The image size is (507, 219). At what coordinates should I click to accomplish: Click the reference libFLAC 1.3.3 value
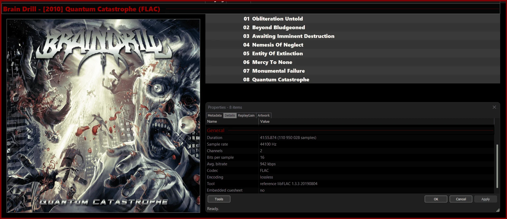pyautogui.click(x=289, y=184)
